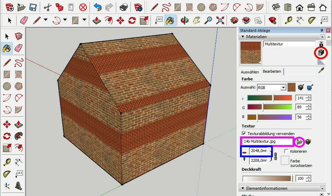Switch to the Auswählen tab

point(250,71)
